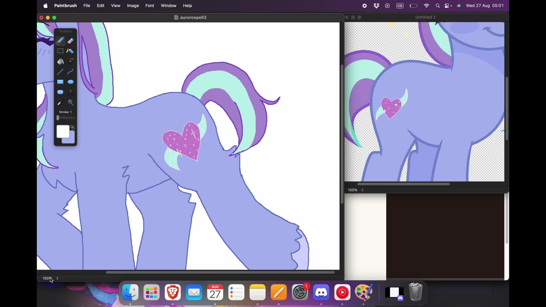
Task: Open the GB input source menu
Action: 400,6
